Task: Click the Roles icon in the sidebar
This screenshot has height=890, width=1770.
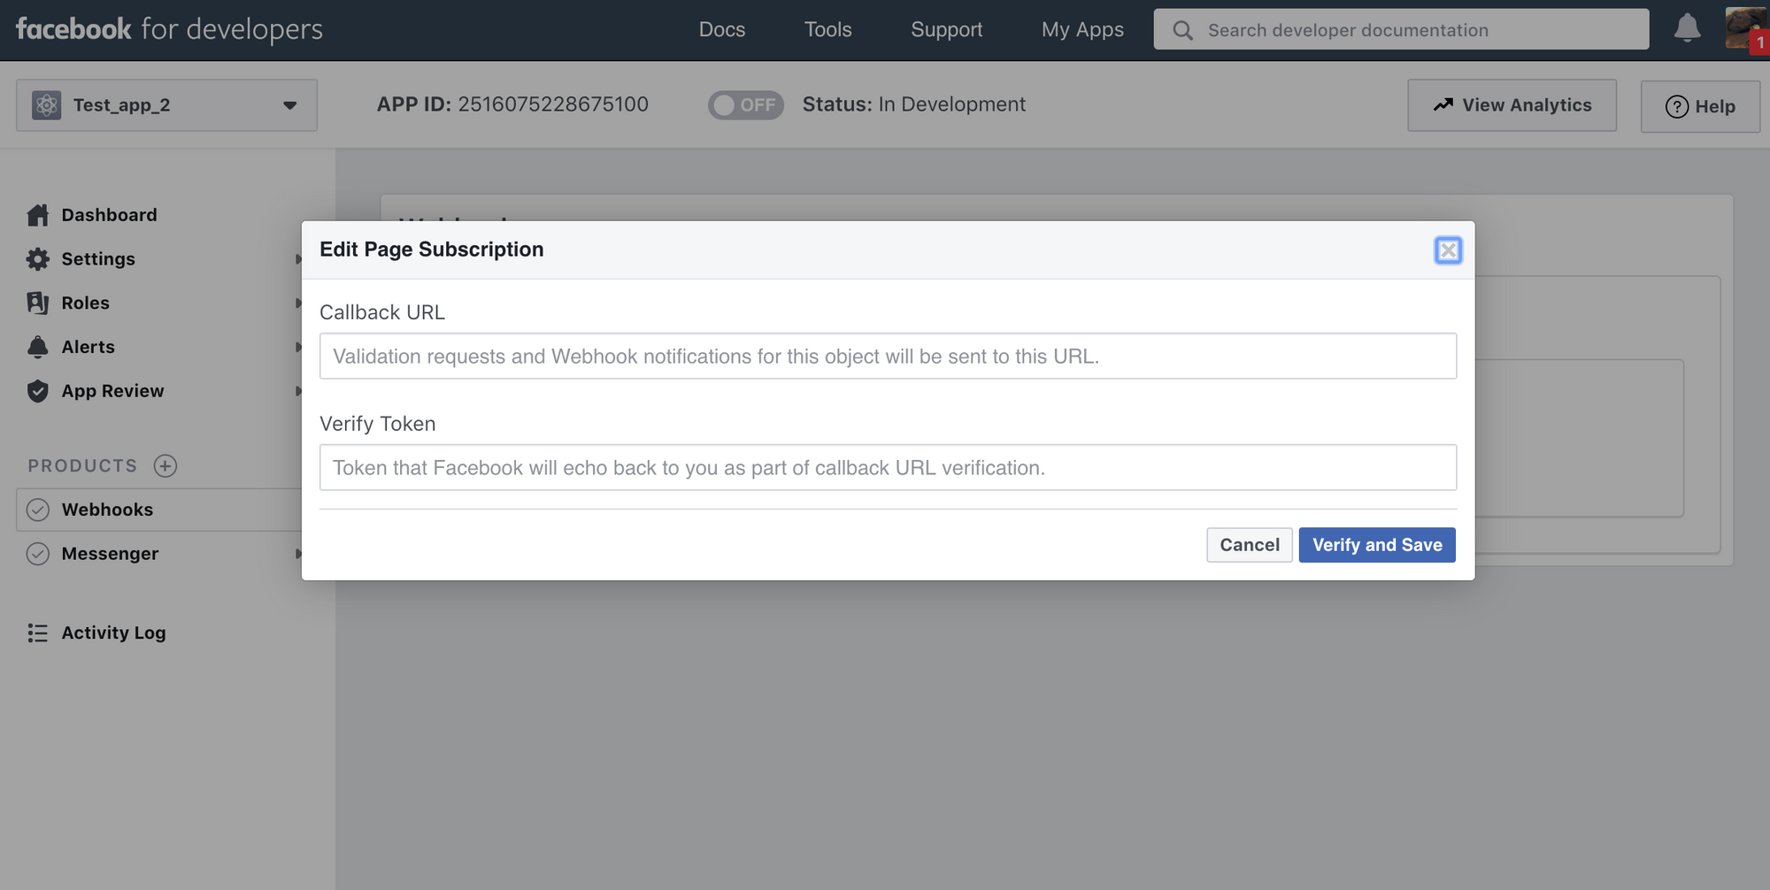Action: click(x=38, y=303)
